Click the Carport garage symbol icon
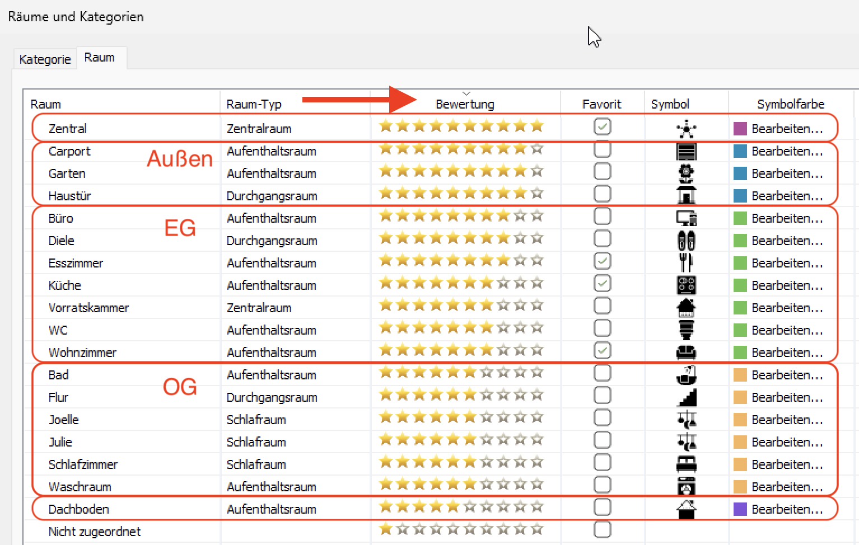 [686, 151]
